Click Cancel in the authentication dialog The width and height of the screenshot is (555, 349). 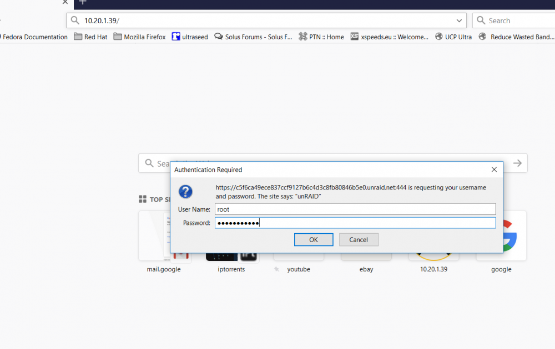point(359,239)
